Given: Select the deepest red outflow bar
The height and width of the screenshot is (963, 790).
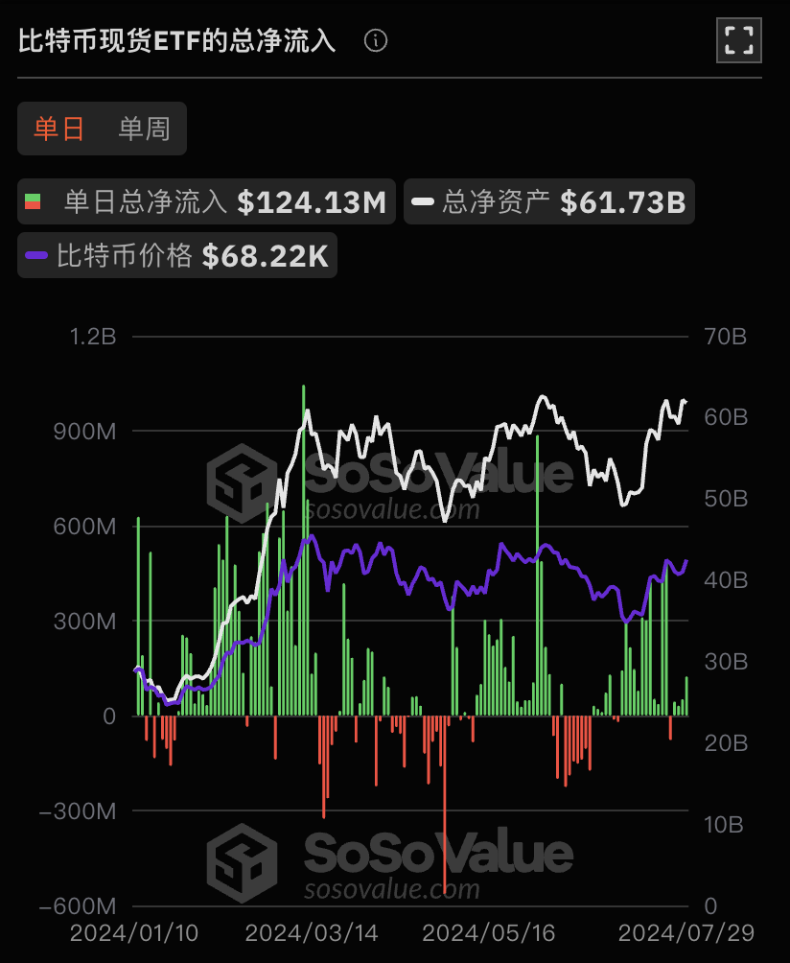Looking at the screenshot, I should (x=445, y=804).
